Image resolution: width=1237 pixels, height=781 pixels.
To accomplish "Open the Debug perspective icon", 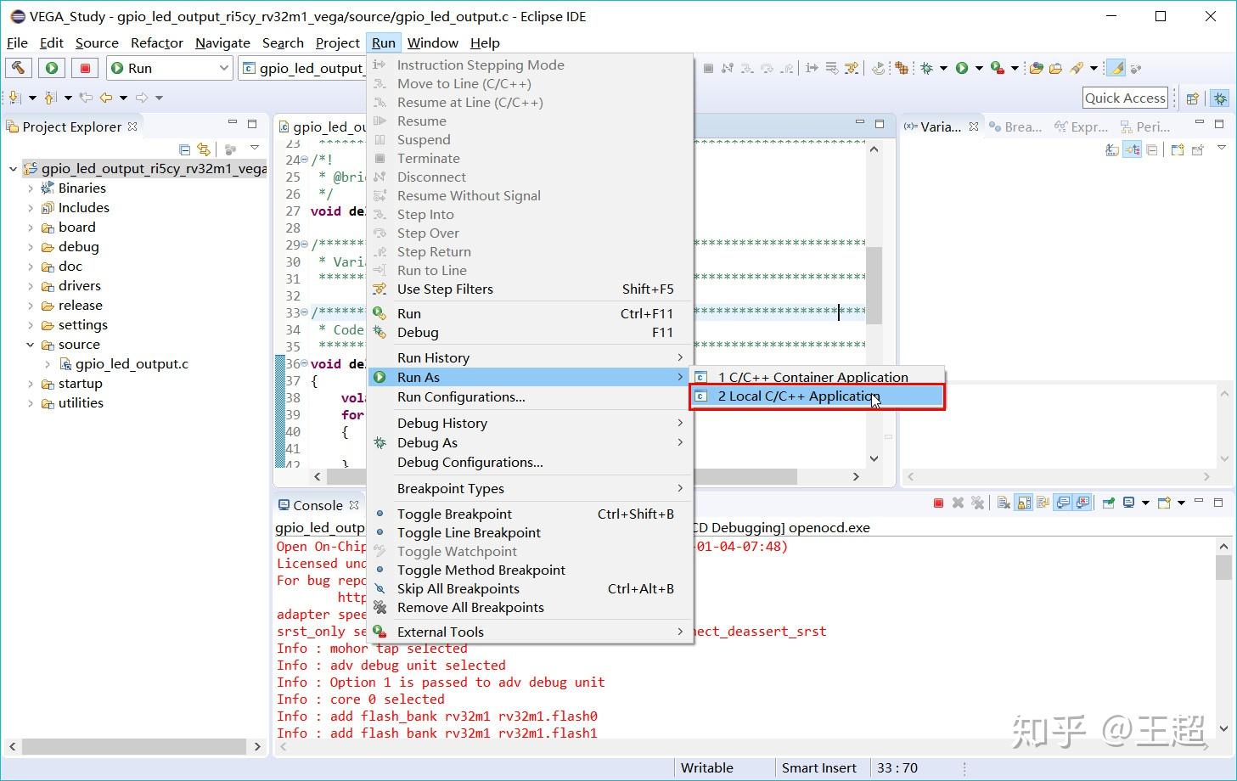I will 1220,98.
